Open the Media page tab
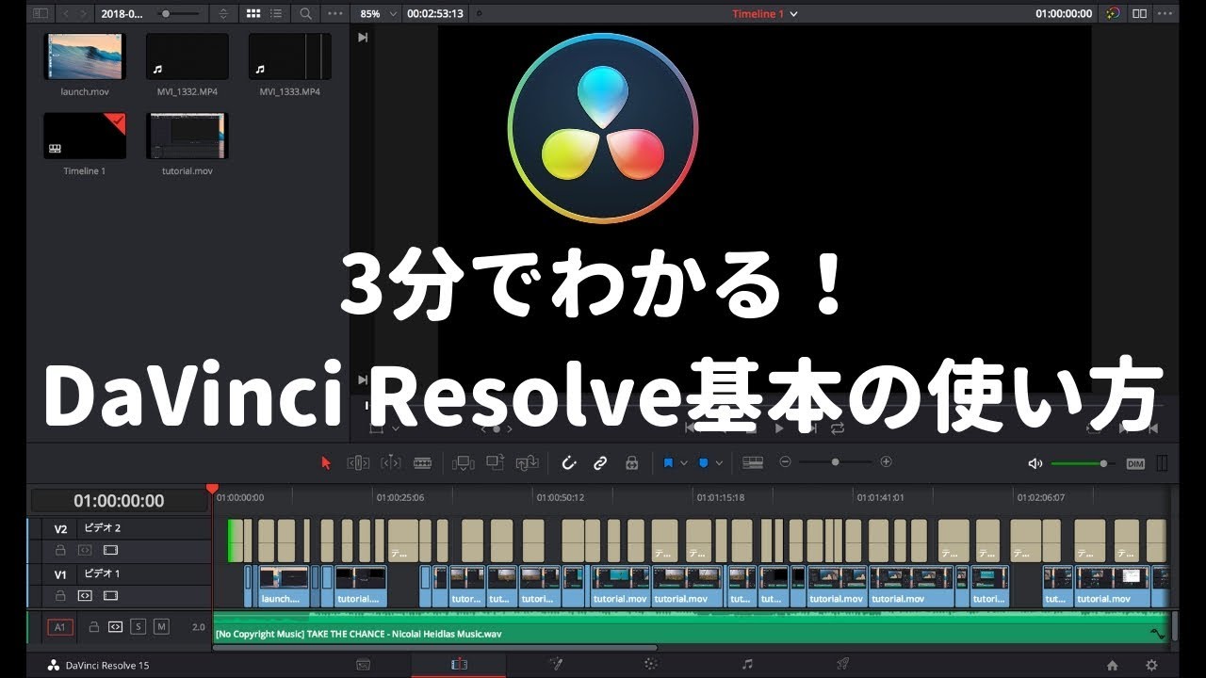Viewport: 1206px width, 678px height. pos(363,664)
